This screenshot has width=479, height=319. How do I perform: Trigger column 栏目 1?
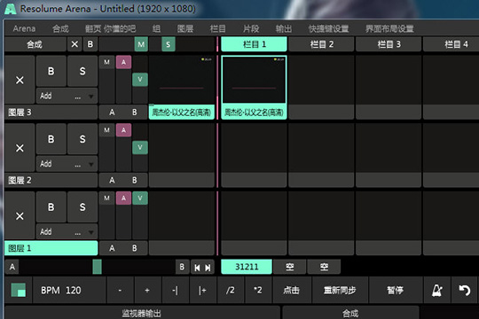point(255,44)
